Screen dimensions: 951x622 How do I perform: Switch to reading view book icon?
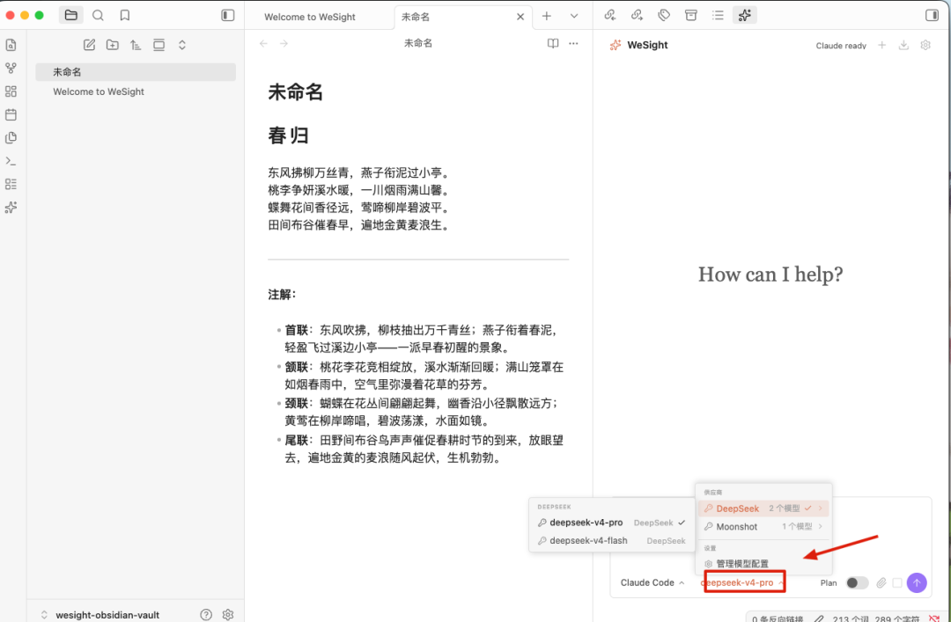pyautogui.click(x=552, y=44)
